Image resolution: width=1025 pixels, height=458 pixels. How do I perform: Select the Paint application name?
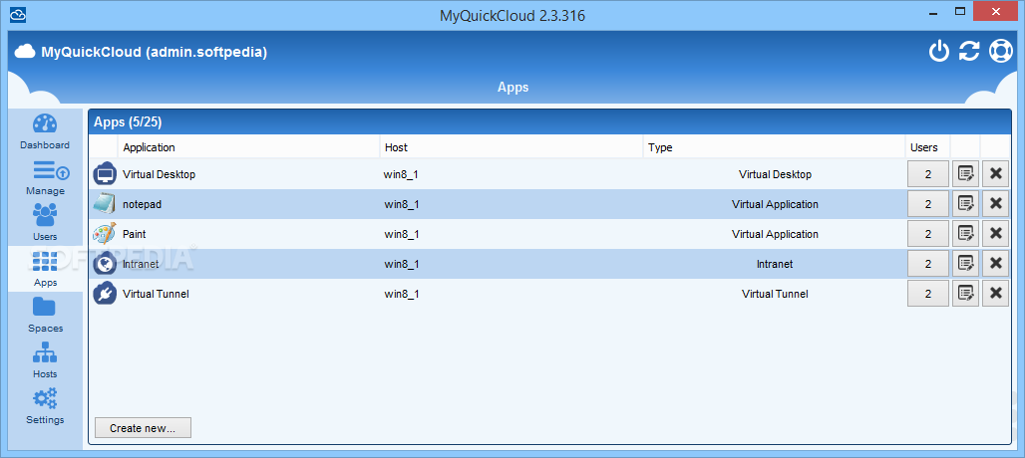(134, 234)
